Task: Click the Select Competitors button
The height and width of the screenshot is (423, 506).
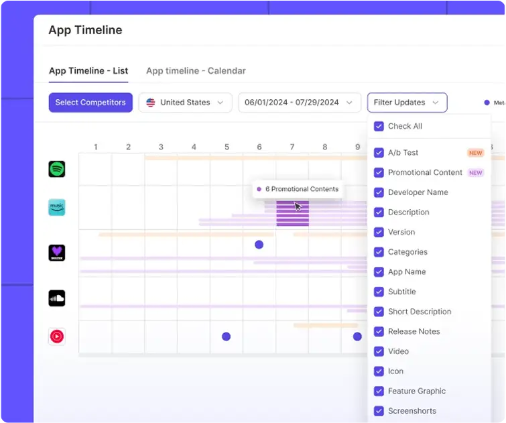Action: pos(90,103)
